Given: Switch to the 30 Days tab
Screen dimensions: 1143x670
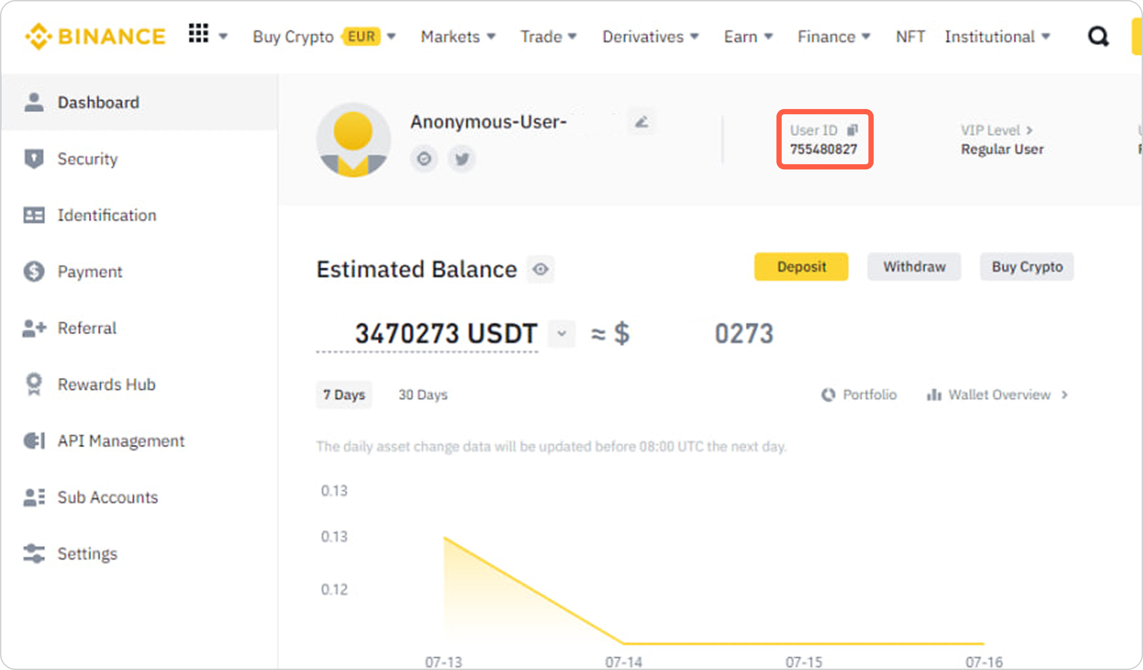Looking at the screenshot, I should [x=423, y=395].
